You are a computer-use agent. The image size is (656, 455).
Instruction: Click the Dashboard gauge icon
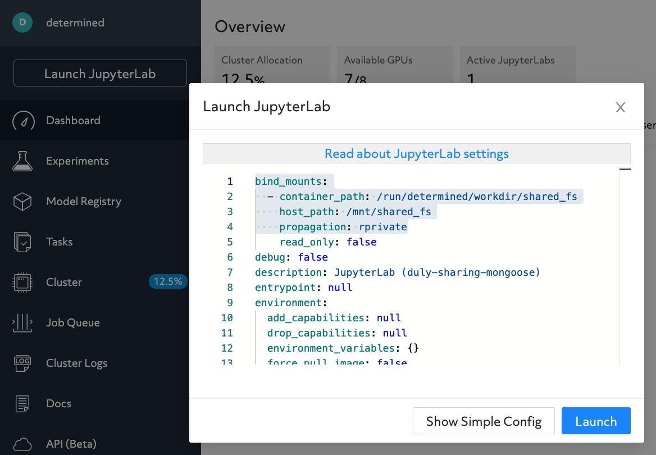[23, 121]
